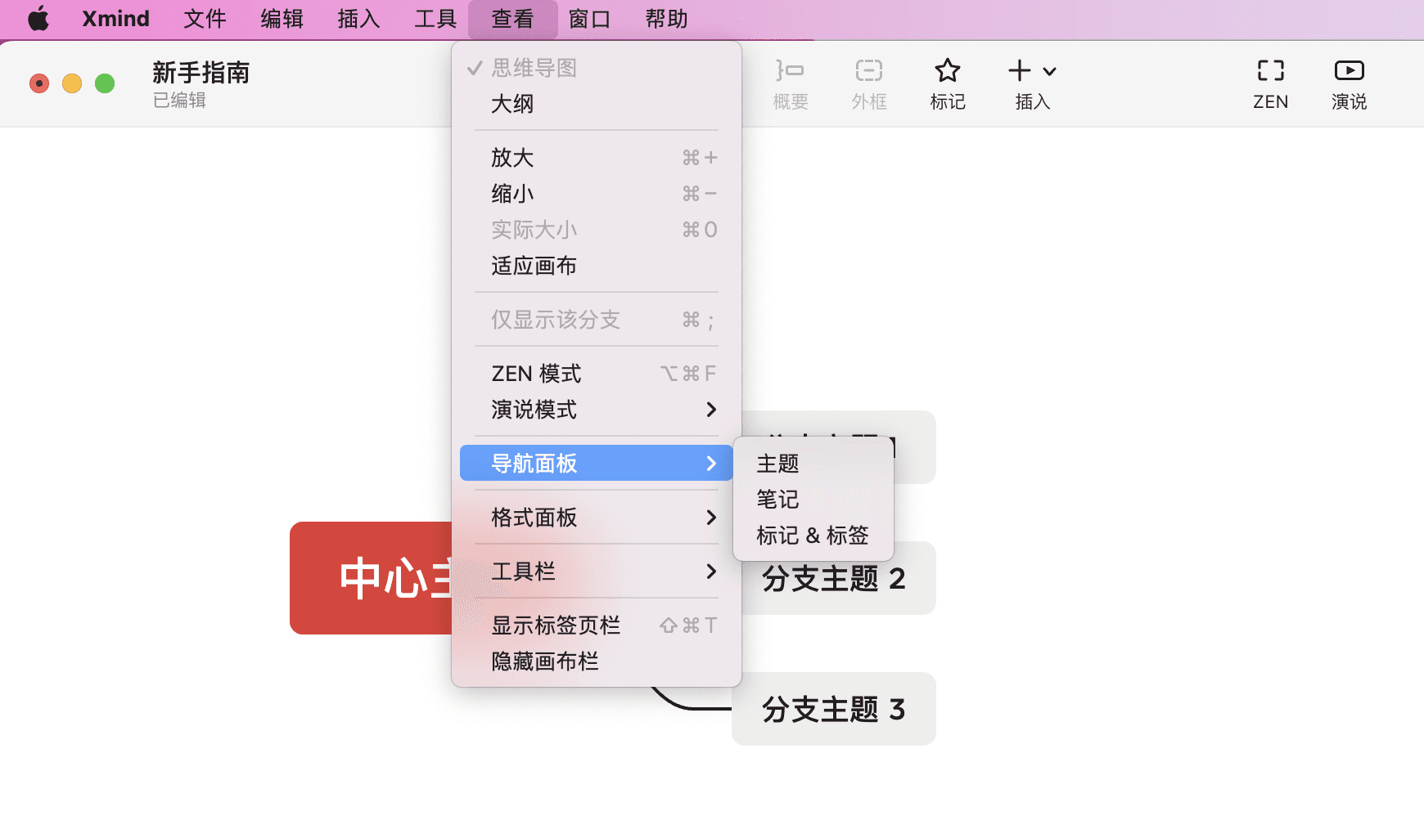Select the 分支主题 3 topic node

click(x=832, y=709)
